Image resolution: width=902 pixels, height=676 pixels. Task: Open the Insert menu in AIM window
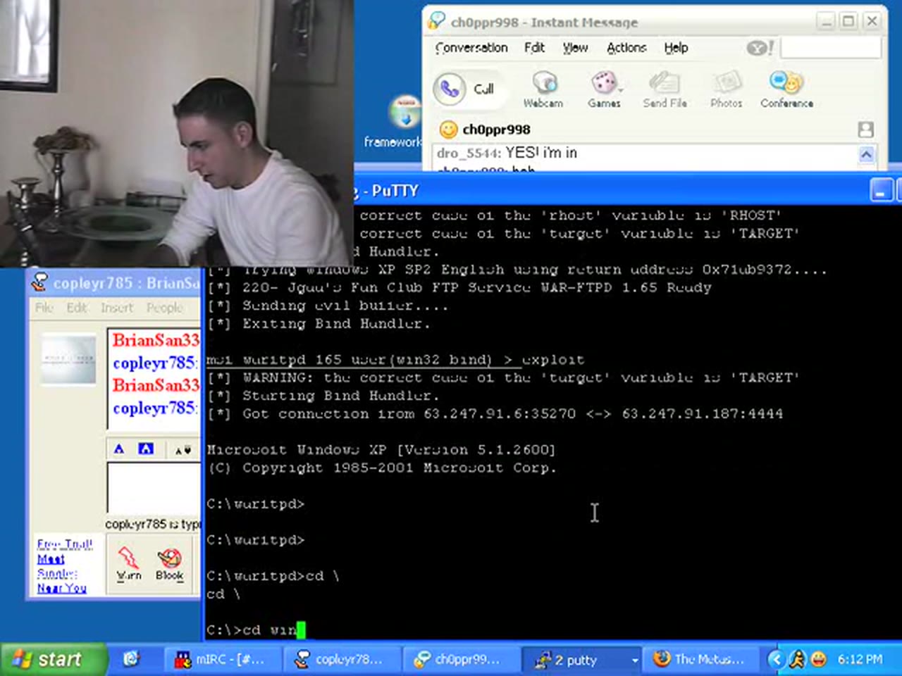tap(116, 308)
